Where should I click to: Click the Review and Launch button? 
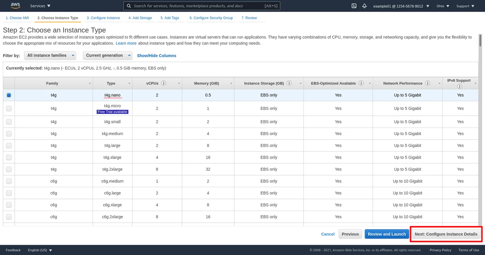[386, 234]
